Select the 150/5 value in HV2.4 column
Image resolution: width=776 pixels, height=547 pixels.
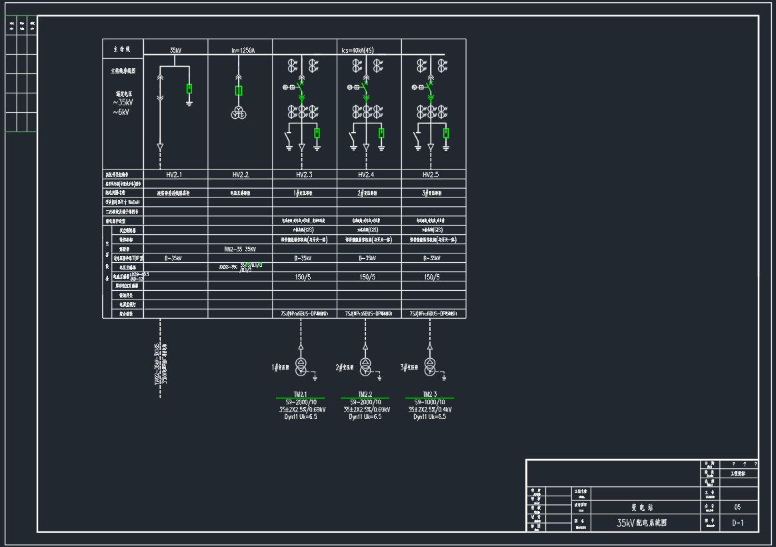tap(367, 277)
